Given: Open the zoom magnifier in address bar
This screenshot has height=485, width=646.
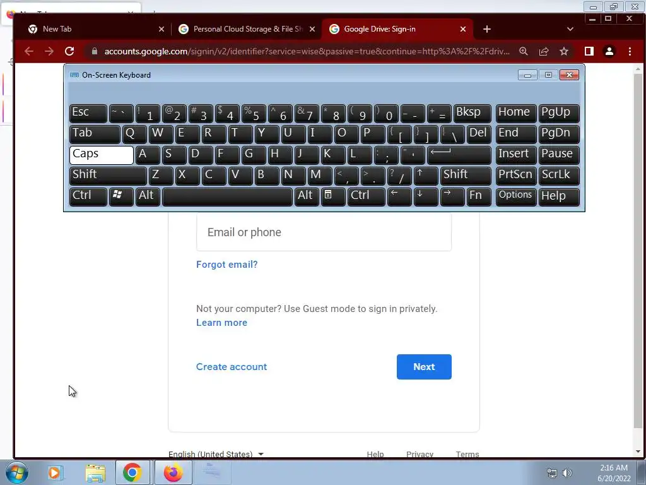Looking at the screenshot, I should pos(523,51).
